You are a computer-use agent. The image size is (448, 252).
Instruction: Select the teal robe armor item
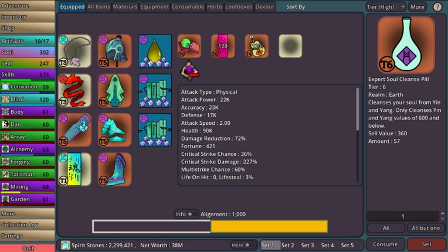(115, 90)
